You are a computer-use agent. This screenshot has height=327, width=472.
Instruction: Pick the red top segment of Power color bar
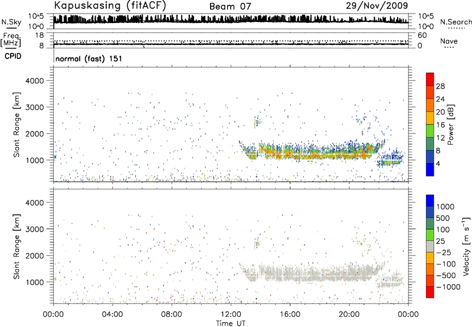pos(430,79)
